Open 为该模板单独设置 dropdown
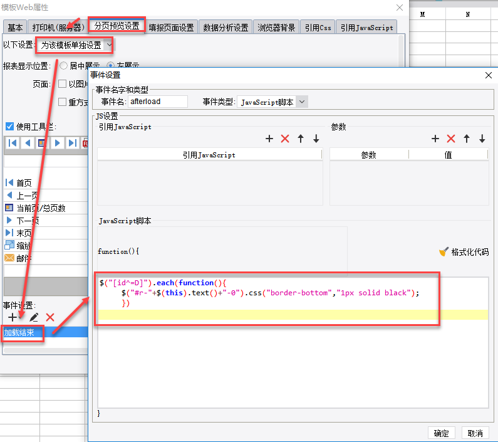The image size is (498, 442). (75, 45)
